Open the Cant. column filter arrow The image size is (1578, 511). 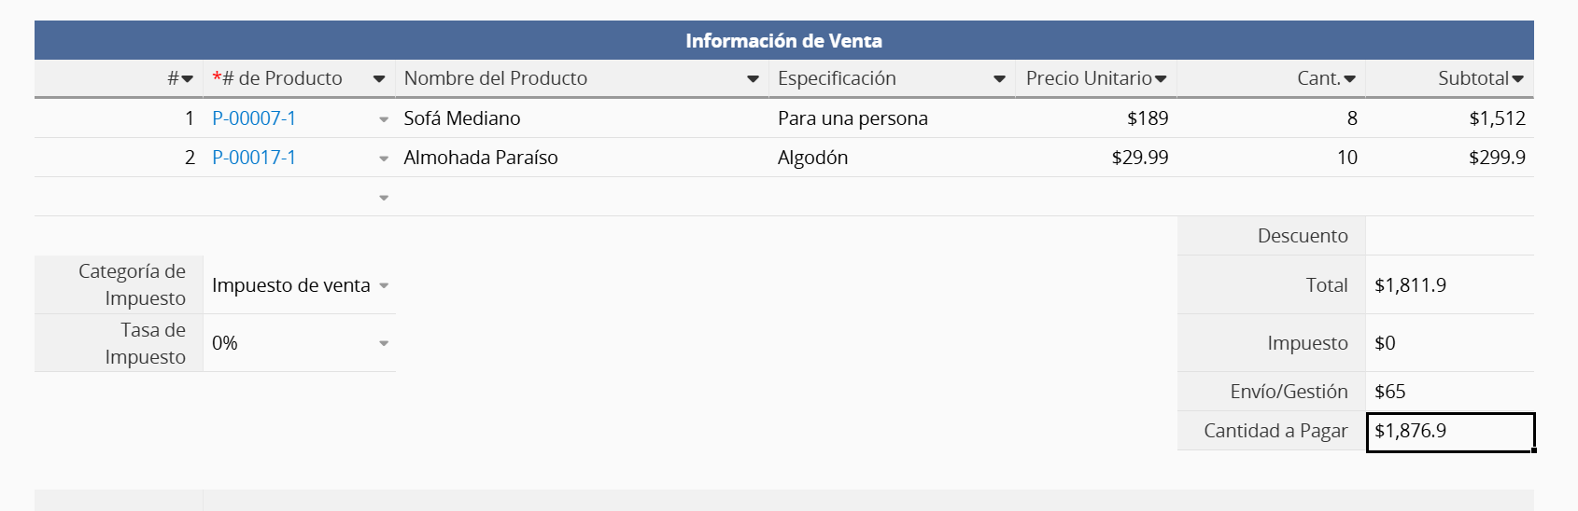pos(1349,79)
